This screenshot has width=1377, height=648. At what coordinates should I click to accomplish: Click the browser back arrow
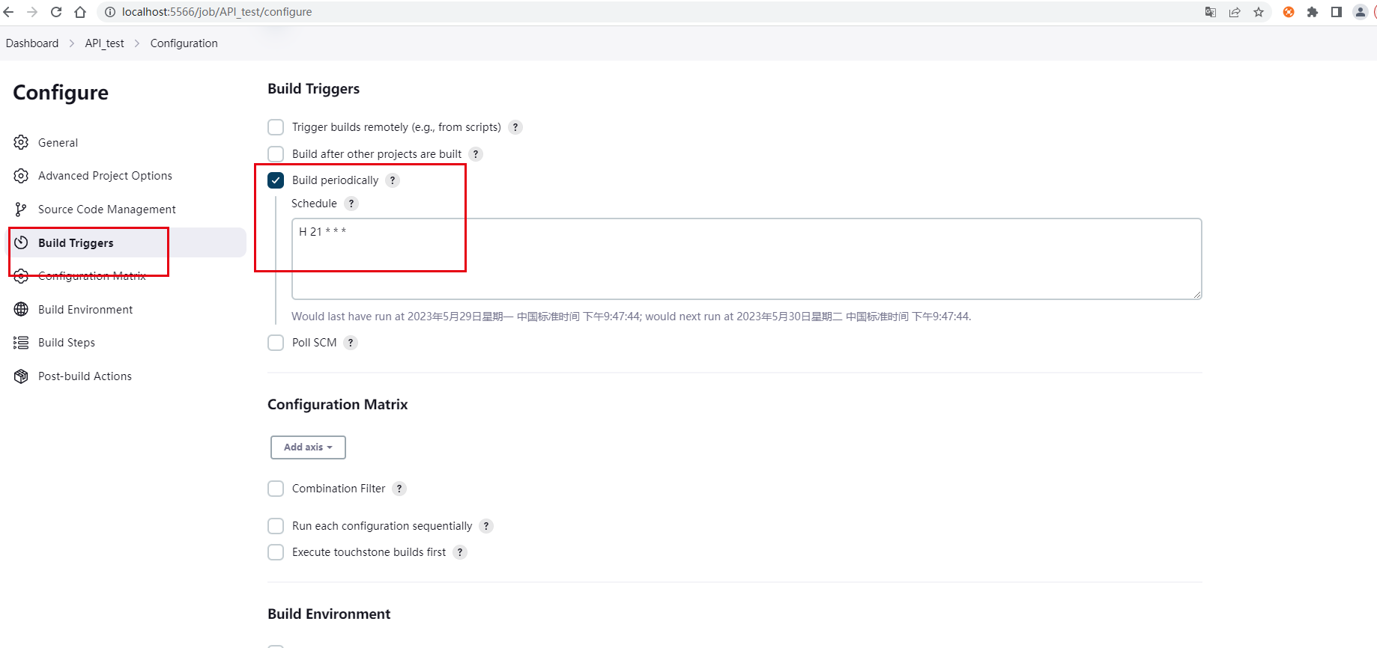(9, 12)
